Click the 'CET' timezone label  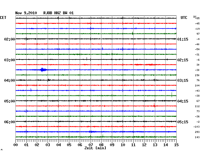pos(3,18)
